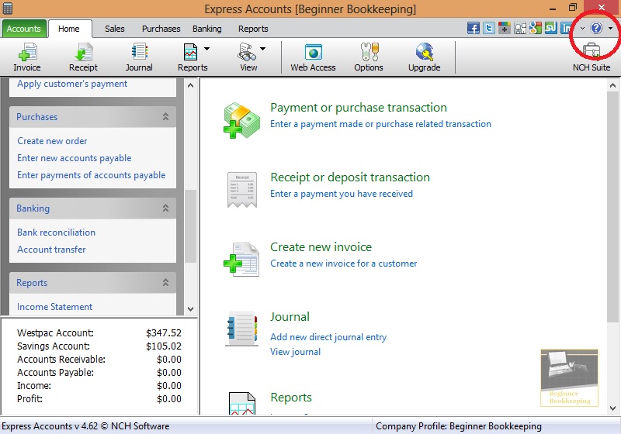This screenshot has width=621, height=434.
Task: Click the Upgrade key globe icon
Action: click(425, 52)
